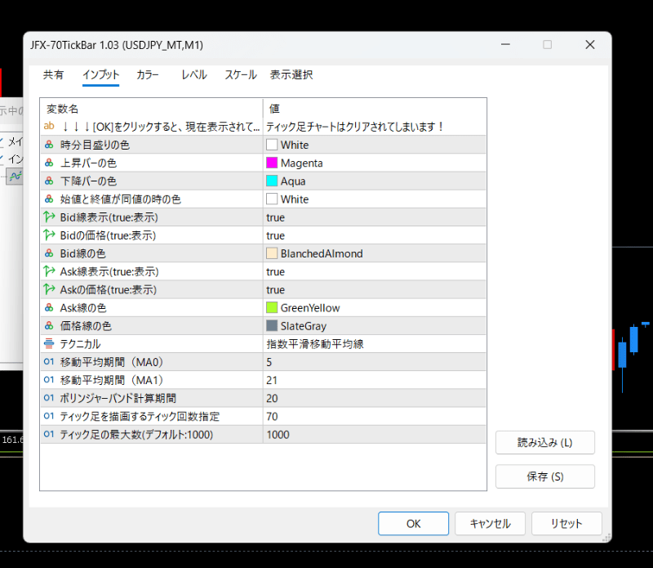Select the Bid線の色 variable name

pos(83,253)
